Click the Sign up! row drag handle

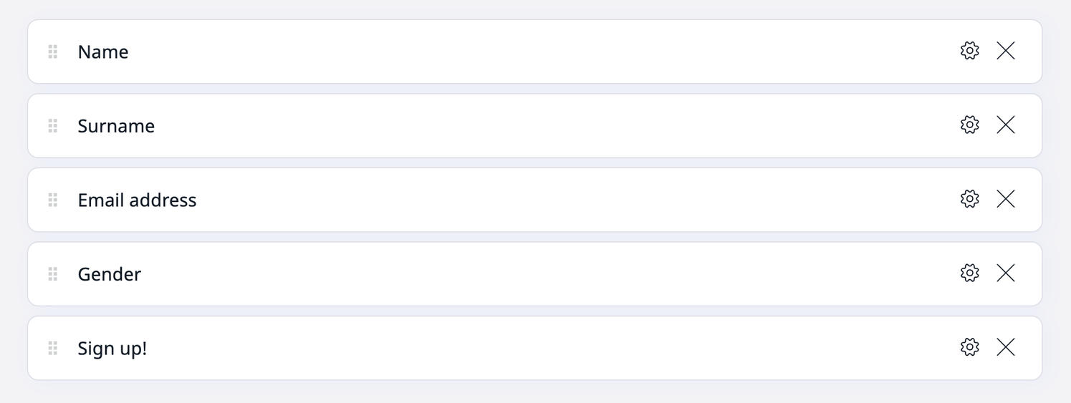click(52, 348)
